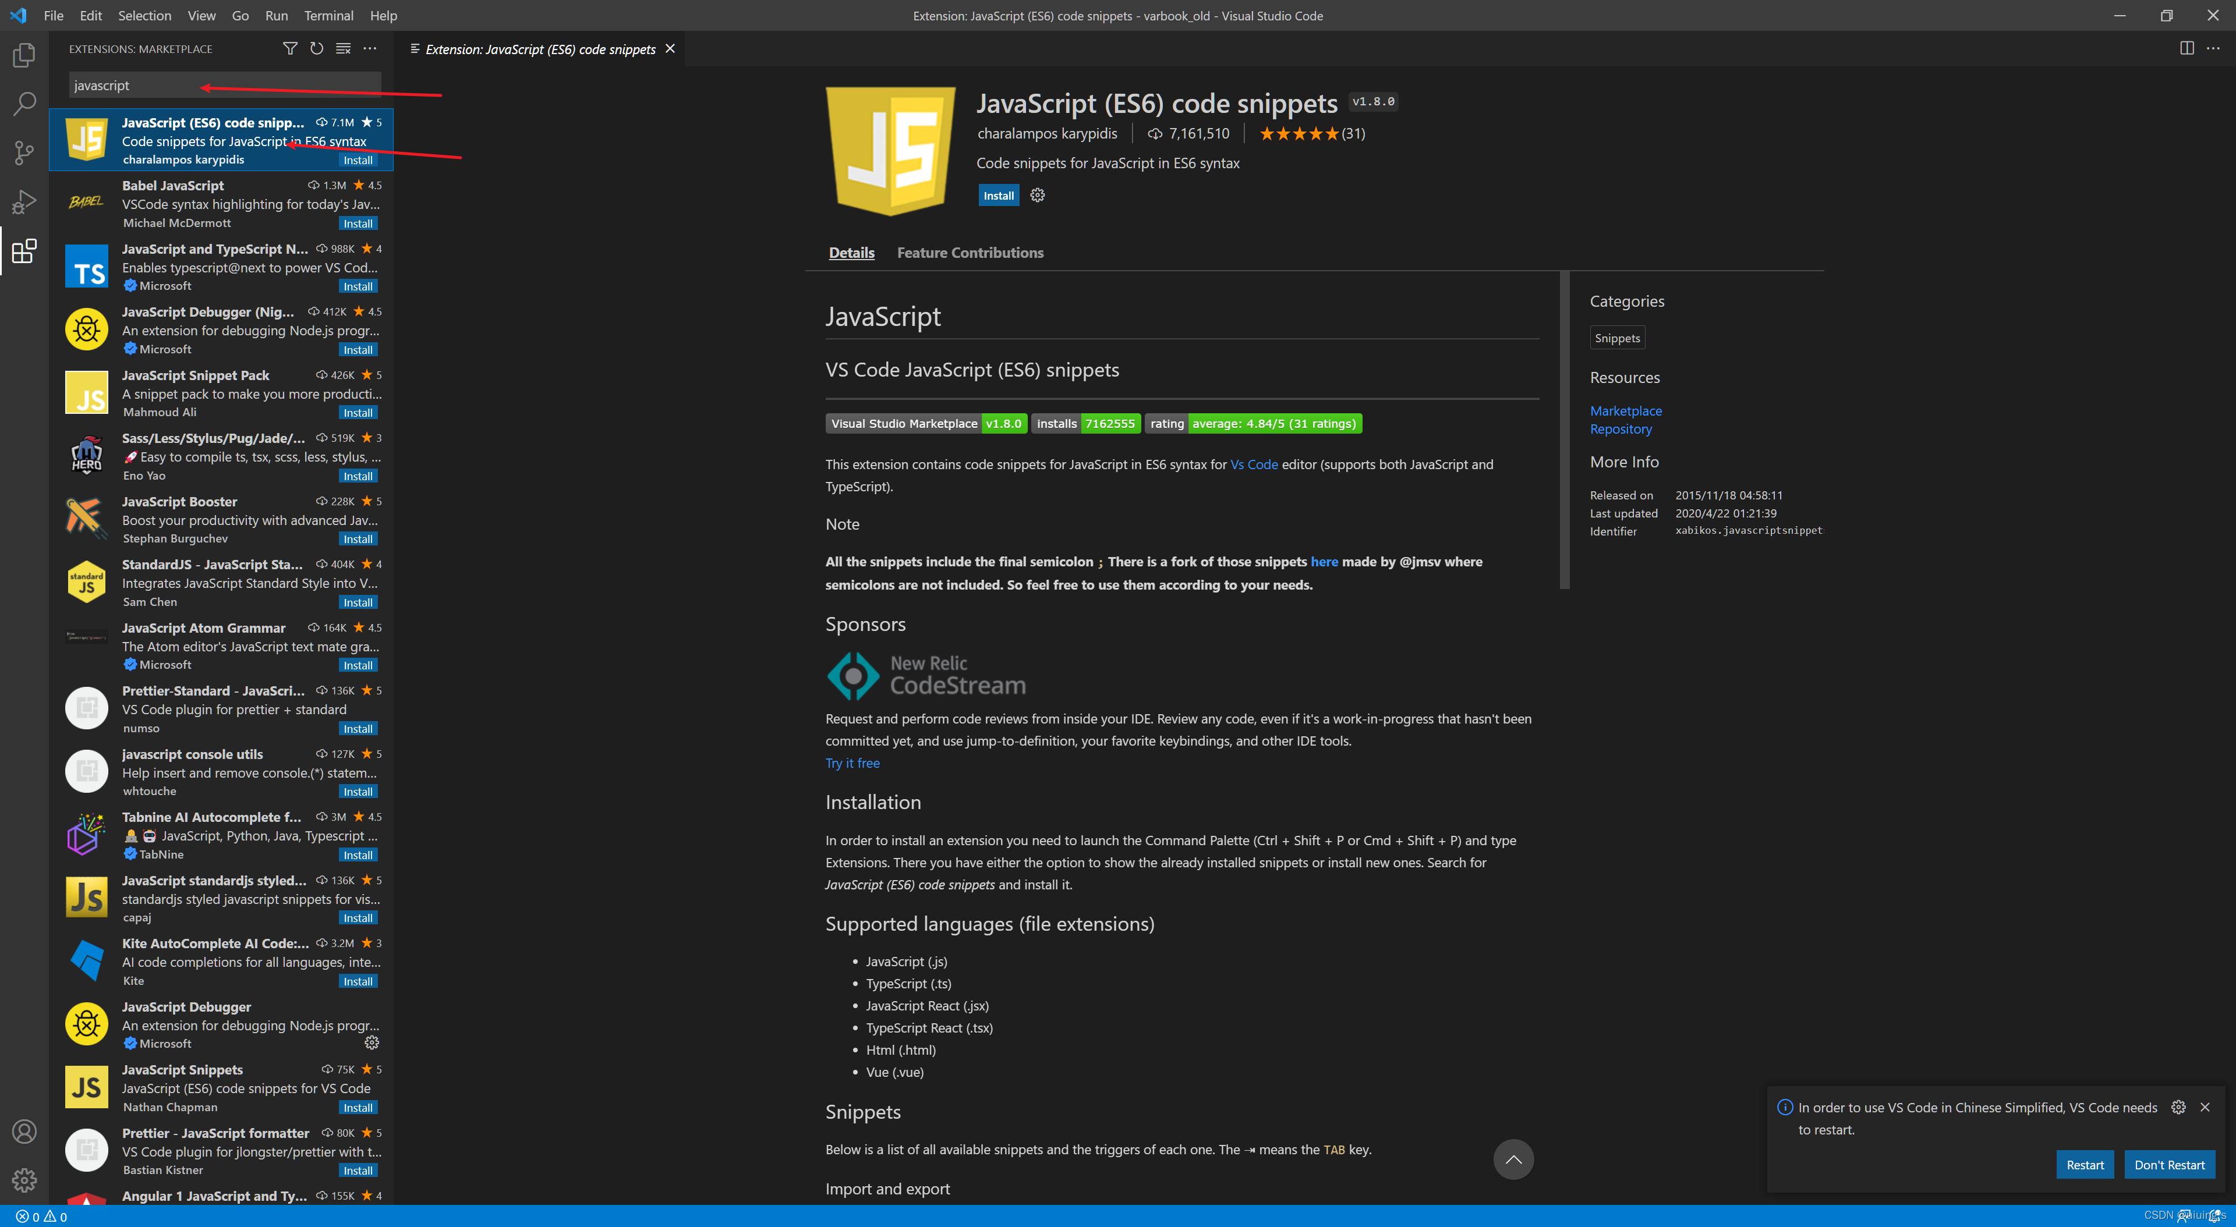Dismiss the restart notification
This screenshot has width=2236, height=1227.
(x=2205, y=1107)
